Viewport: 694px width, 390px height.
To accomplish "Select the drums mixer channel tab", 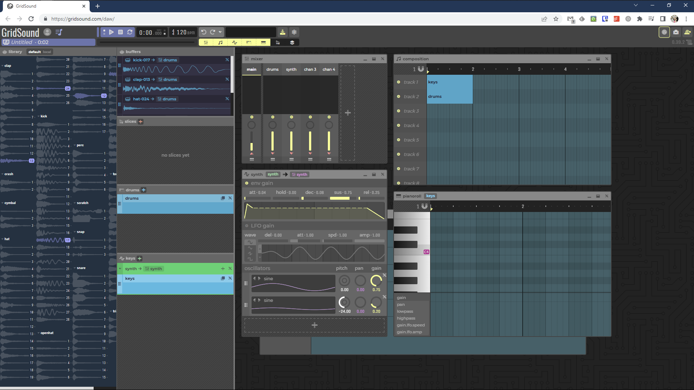I will coord(273,69).
